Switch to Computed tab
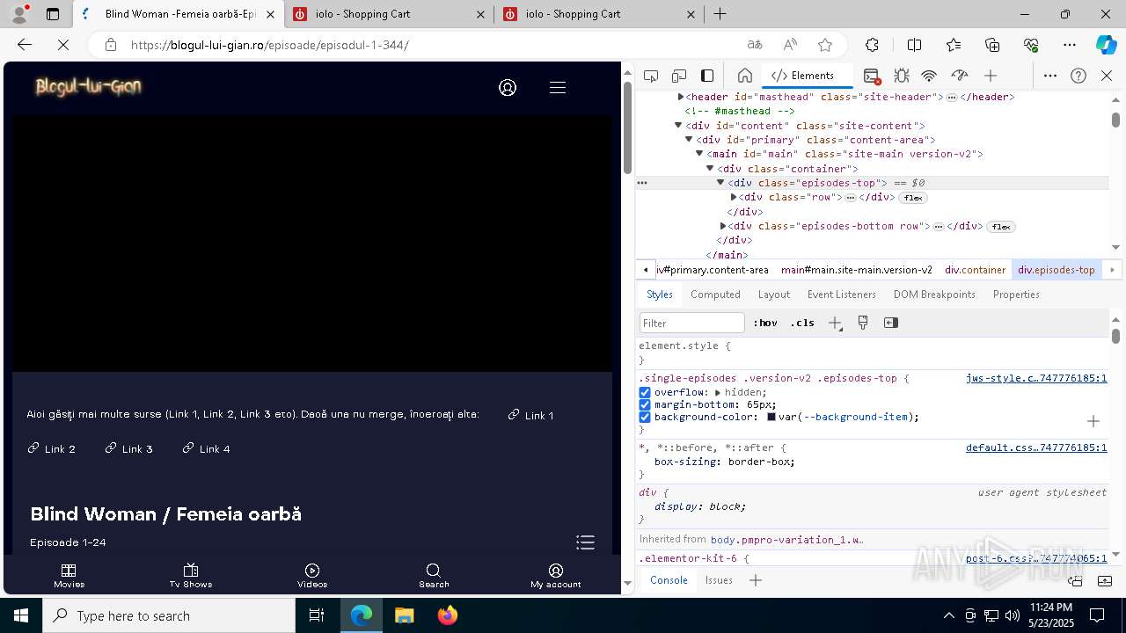Viewport: 1126px width, 633px height. pyautogui.click(x=715, y=295)
